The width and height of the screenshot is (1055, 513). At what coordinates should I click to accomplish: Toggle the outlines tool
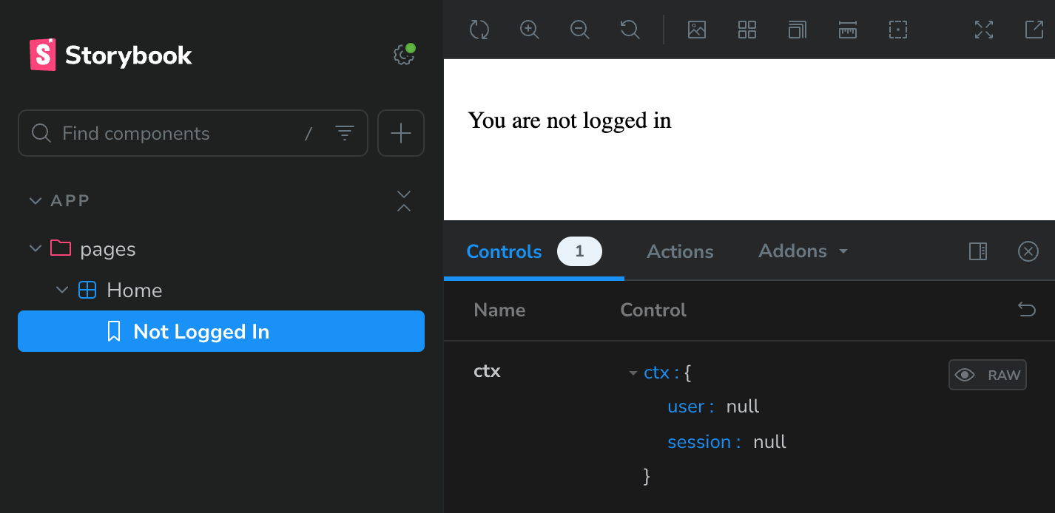point(898,30)
